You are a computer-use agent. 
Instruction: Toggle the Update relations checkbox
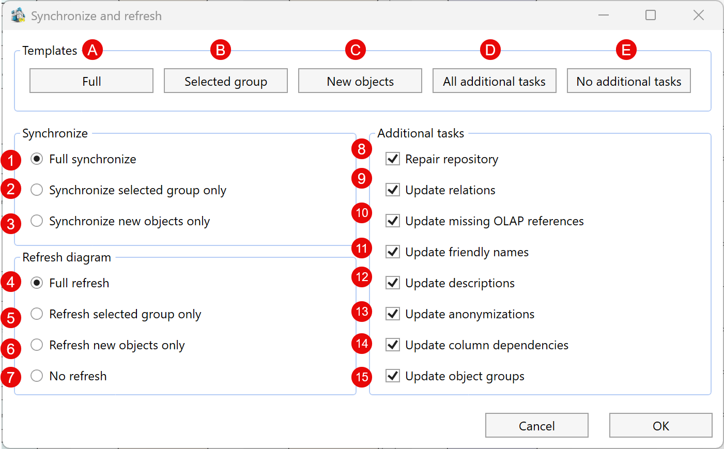393,190
